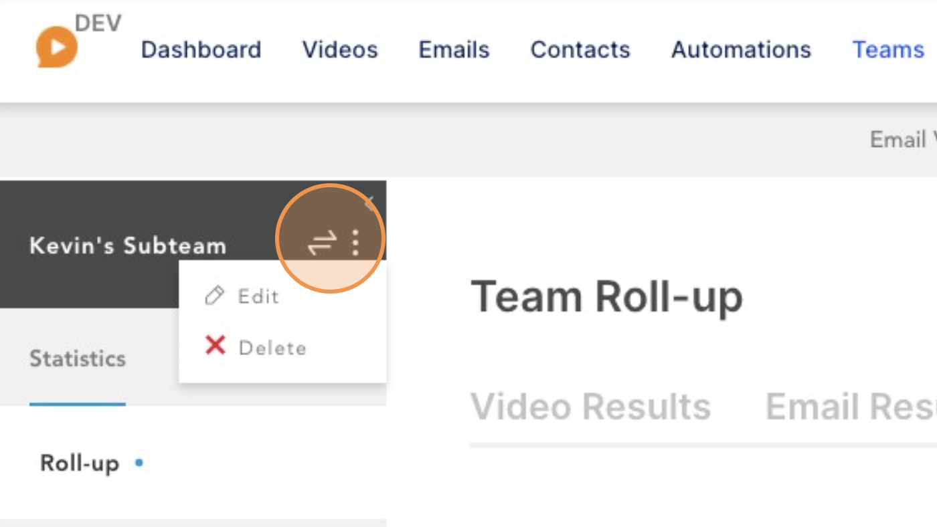Viewport: 937px width, 527px height.
Task: Select the Teams nav item
Action: tap(888, 49)
